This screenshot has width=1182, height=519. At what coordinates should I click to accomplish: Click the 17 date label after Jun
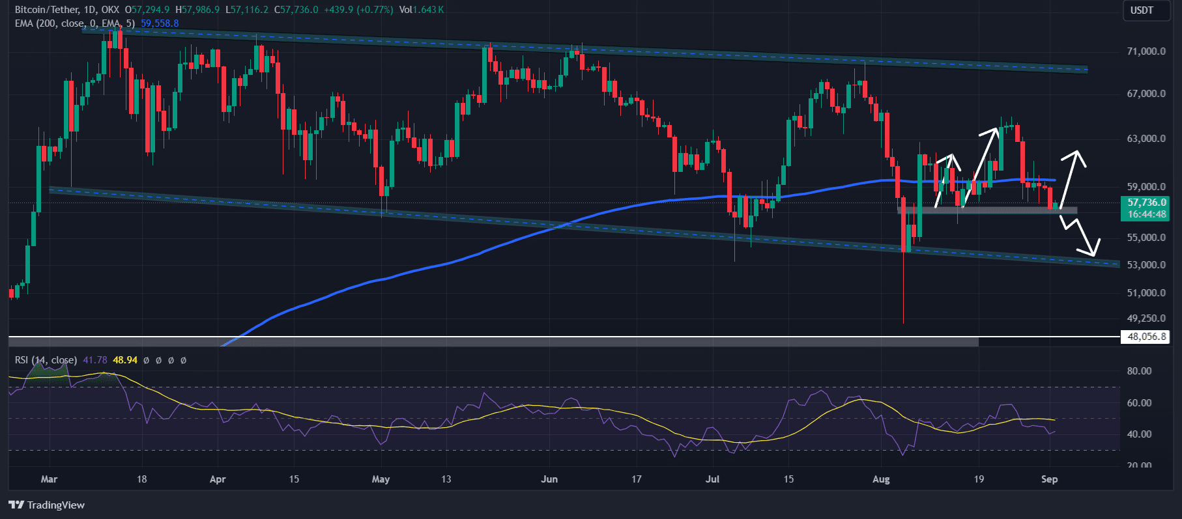[x=636, y=479]
